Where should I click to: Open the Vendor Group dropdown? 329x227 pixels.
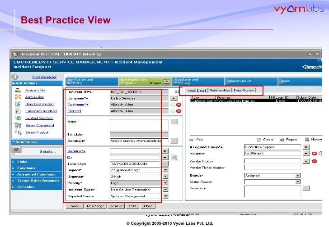[x=306, y=161]
